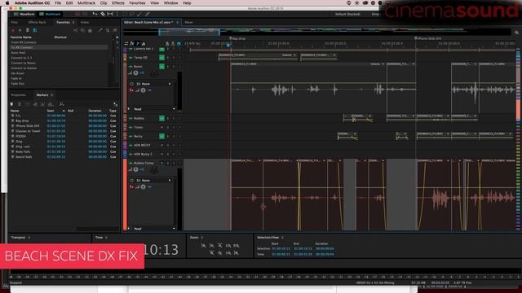The width and height of the screenshot is (522, 293).
Task: Open the Window menu
Action: (170, 3)
